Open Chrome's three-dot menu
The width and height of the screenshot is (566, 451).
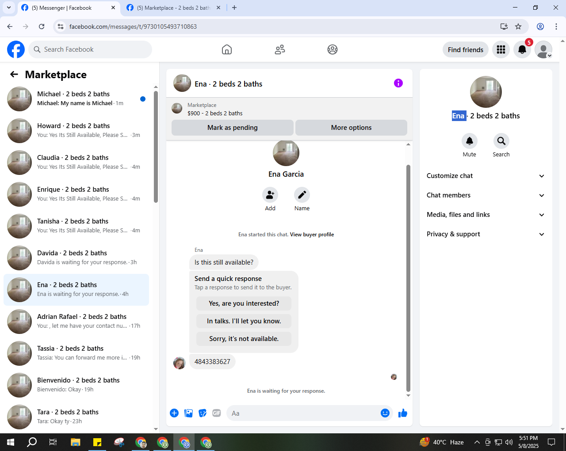click(x=556, y=27)
